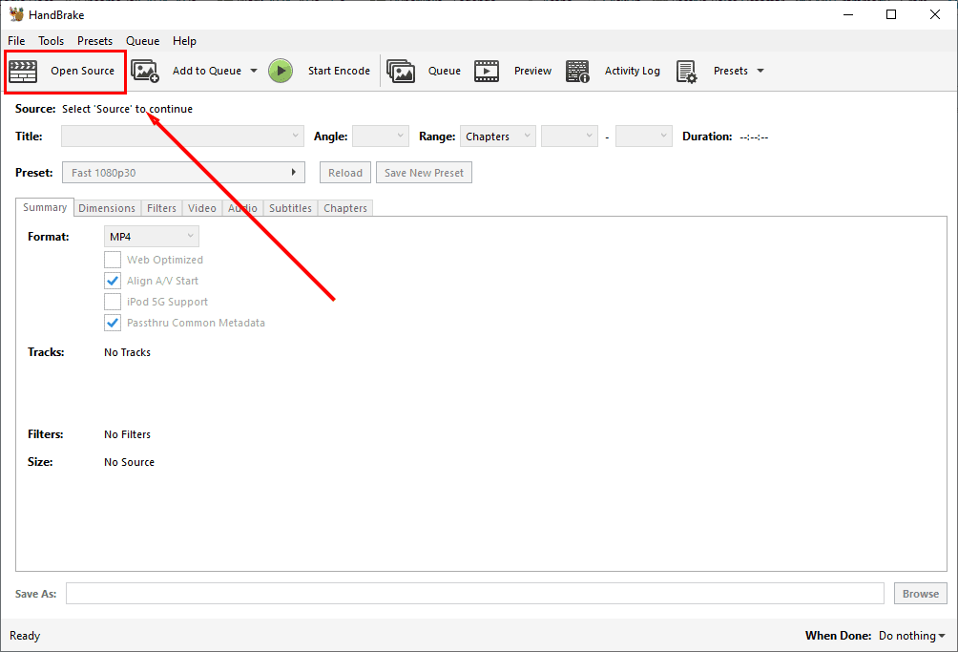This screenshot has width=958, height=652.
Task: Click the Preview film strip icon
Action: (487, 71)
